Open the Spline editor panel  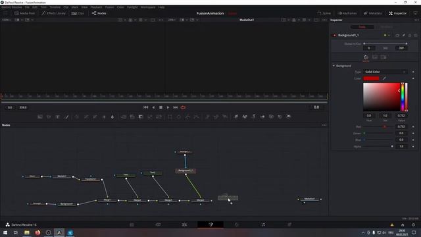(324, 13)
